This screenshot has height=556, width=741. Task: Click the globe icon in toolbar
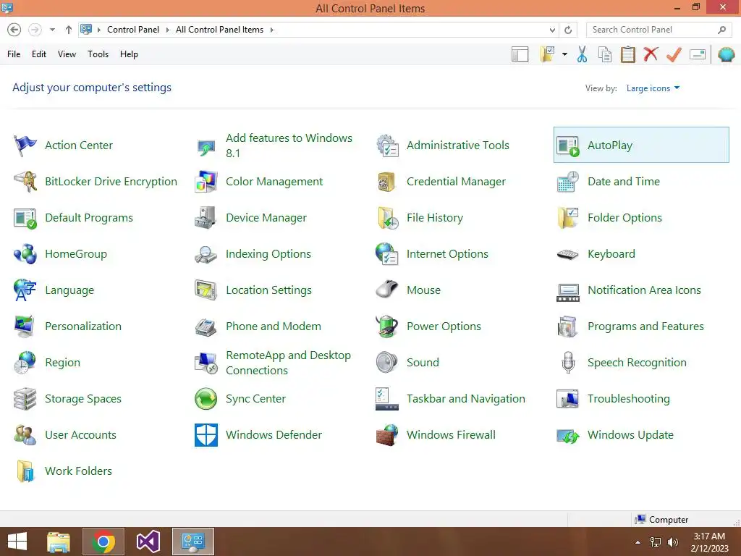tap(727, 54)
